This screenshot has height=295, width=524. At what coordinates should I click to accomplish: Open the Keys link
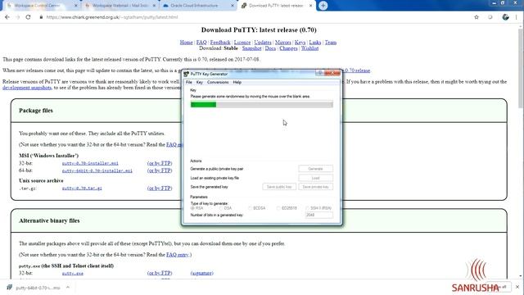300,42
